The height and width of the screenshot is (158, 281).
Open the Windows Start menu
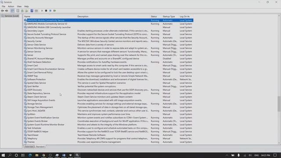coord(3,155)
